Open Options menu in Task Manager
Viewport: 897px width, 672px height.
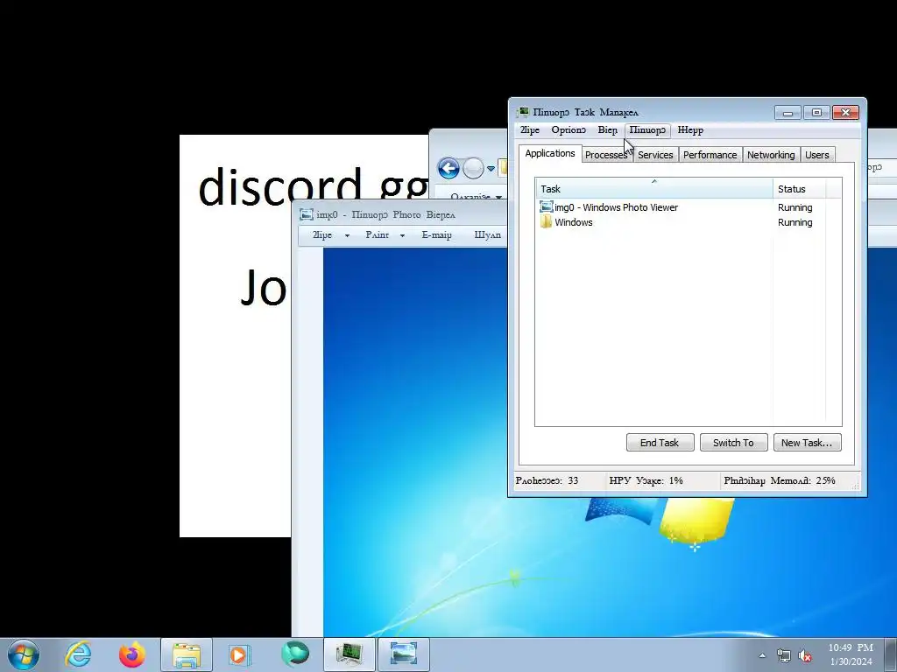click(569, 130)
